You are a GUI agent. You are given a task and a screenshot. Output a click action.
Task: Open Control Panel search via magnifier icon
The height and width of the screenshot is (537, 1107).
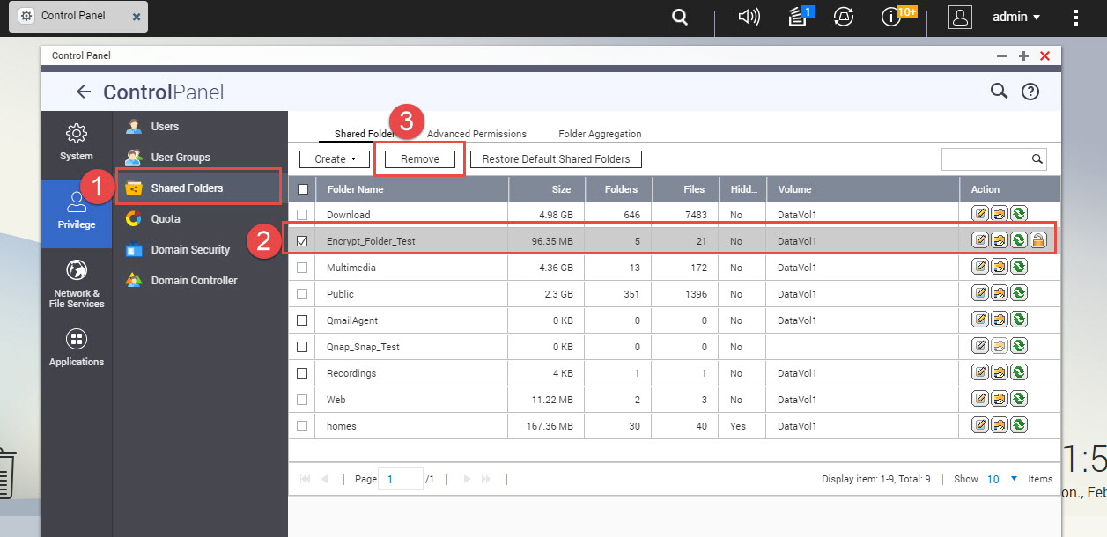click(999, 91)
